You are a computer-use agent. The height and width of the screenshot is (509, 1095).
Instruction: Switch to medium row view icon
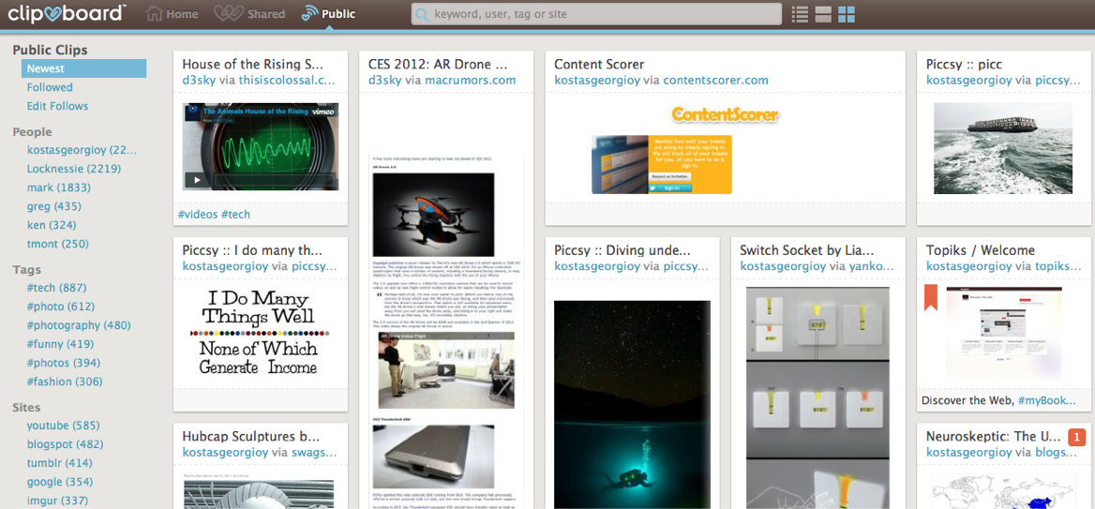823,14
